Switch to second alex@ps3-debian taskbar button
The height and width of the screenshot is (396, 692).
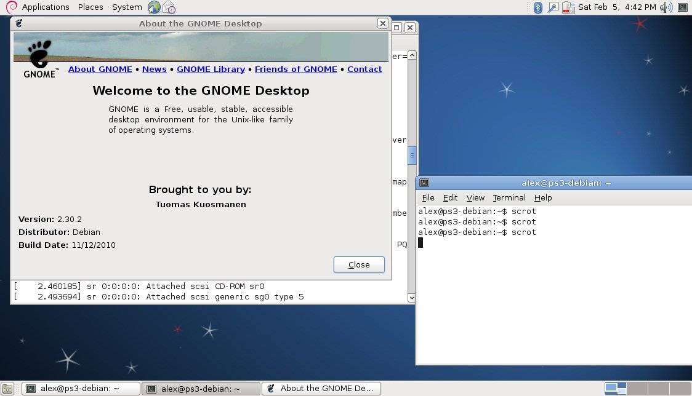click(x=201, y=389)
